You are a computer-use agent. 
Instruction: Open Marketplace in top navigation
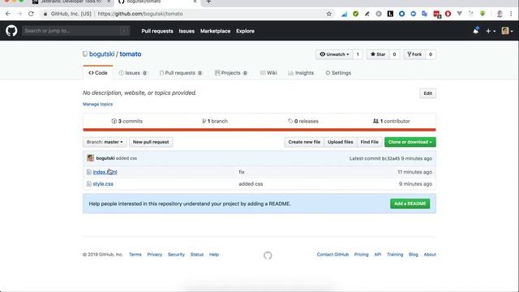215,31
